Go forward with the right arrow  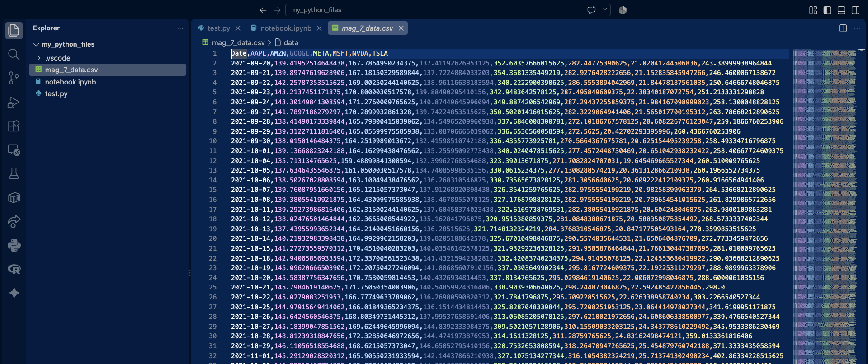click(x=277, y=10)
